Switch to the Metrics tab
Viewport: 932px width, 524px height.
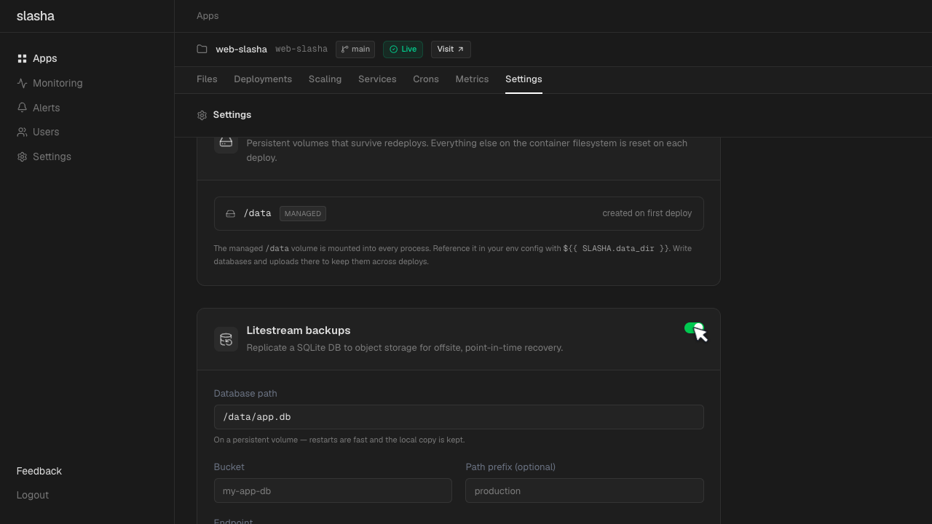pyautogui.click(x=472, y=79)
